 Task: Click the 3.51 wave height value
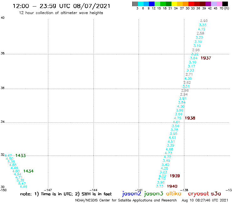click(186, 87)
